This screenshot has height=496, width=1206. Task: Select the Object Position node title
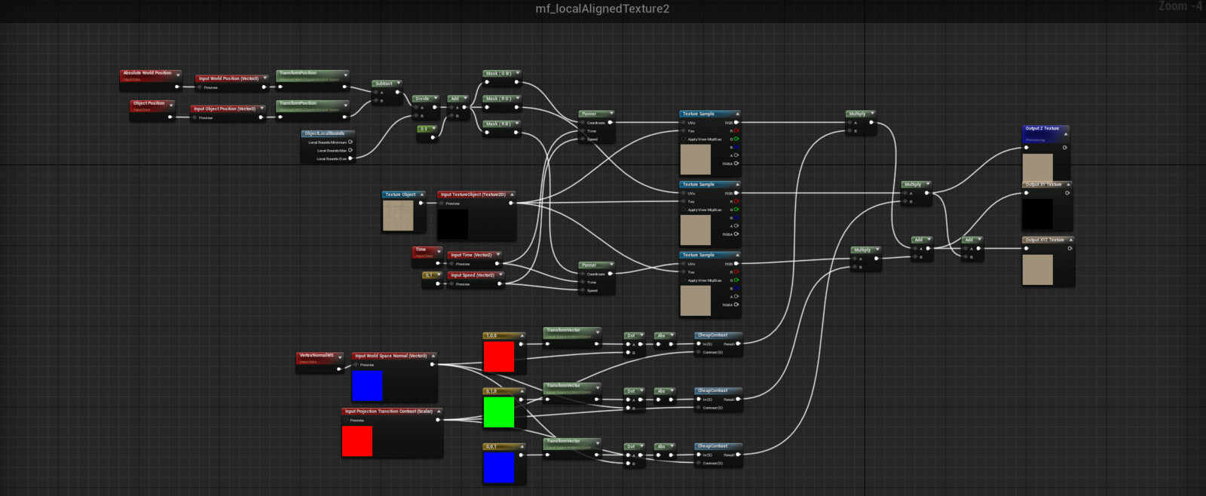(148, 103)
